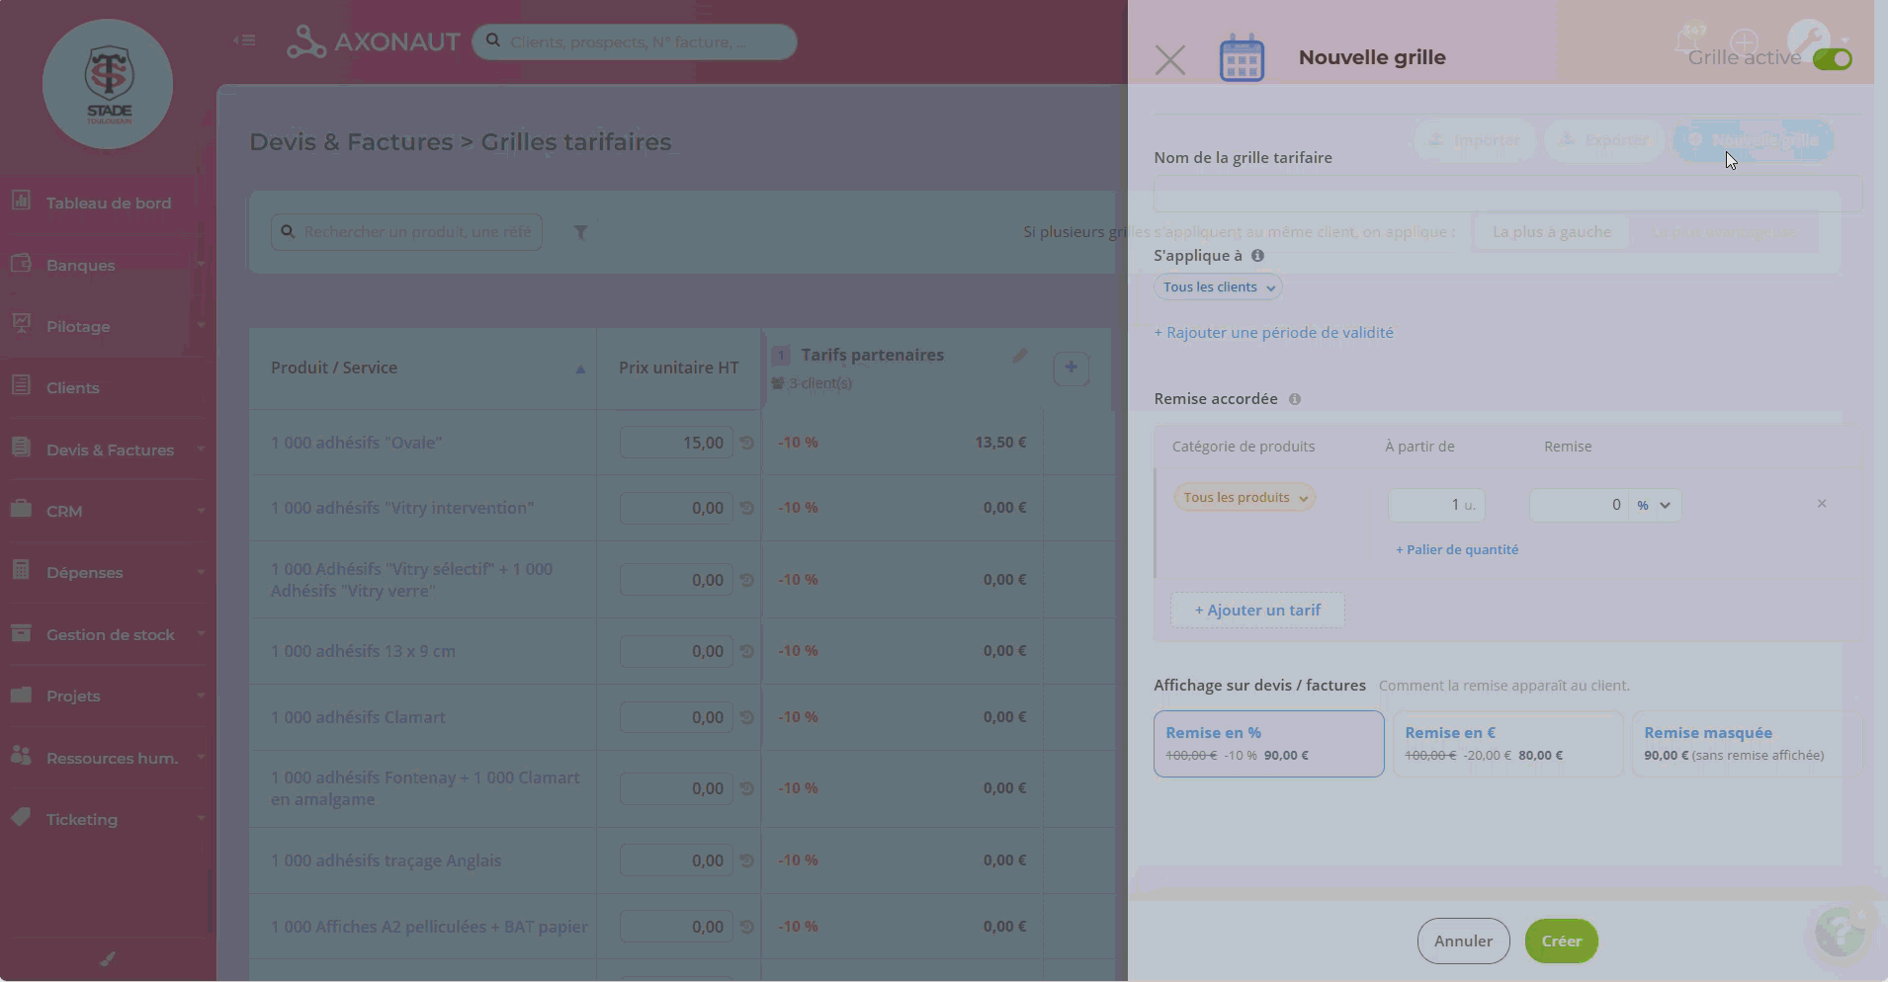Viewport: 1888px width, 982px height.
Task: Sort by Produit / Service column arrow
Action: [580, 369]
